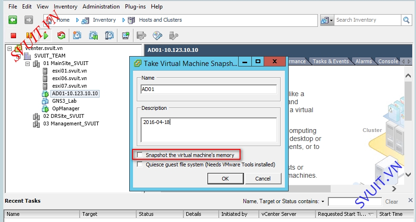Open the Help menu
This screenshot has height=222, width=416.
tap(157, 7)
